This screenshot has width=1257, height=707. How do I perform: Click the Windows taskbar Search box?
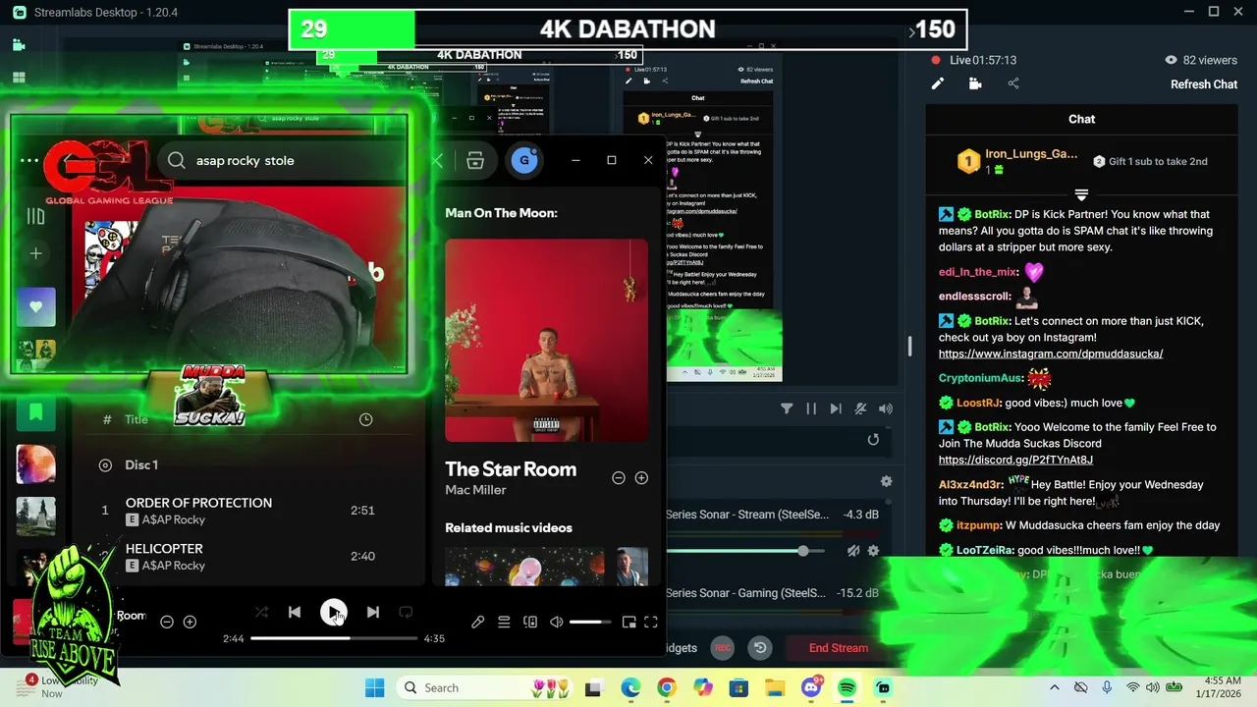coord(488,687)
